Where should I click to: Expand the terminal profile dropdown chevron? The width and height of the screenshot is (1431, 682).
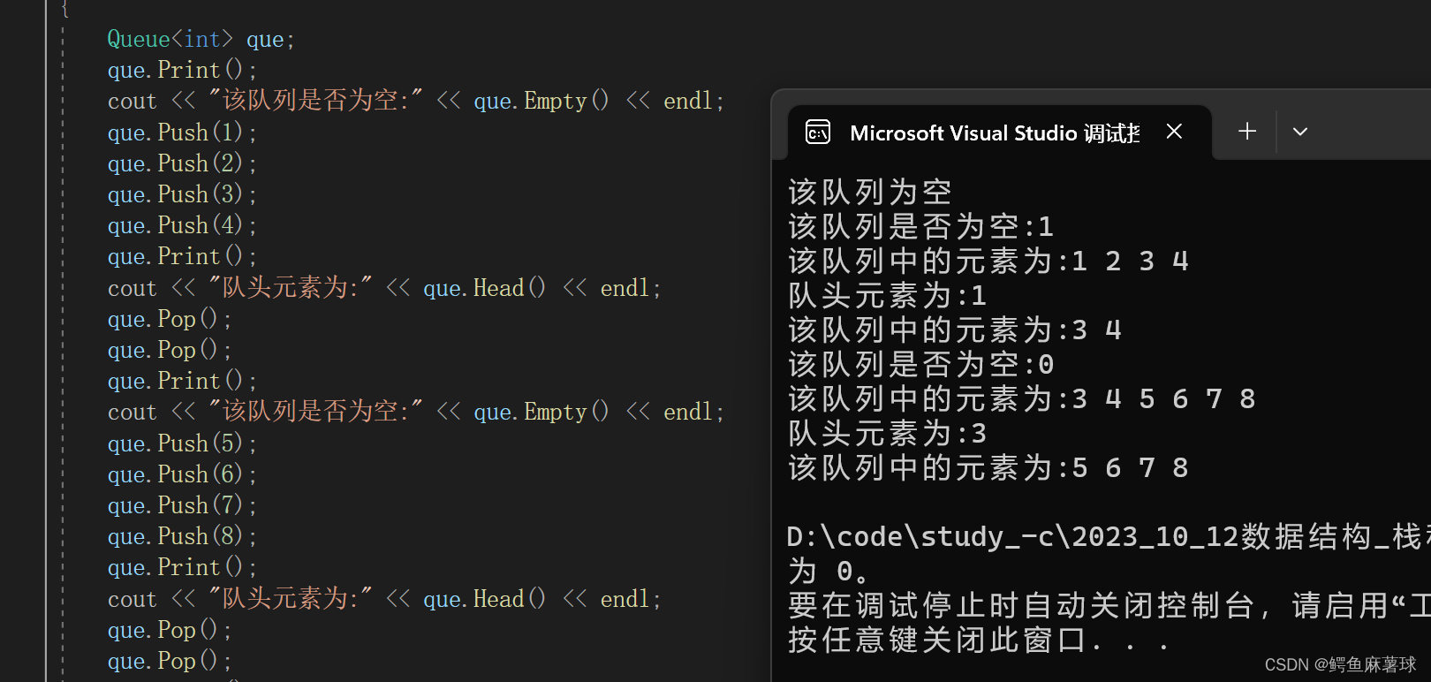coord(1300,132)
